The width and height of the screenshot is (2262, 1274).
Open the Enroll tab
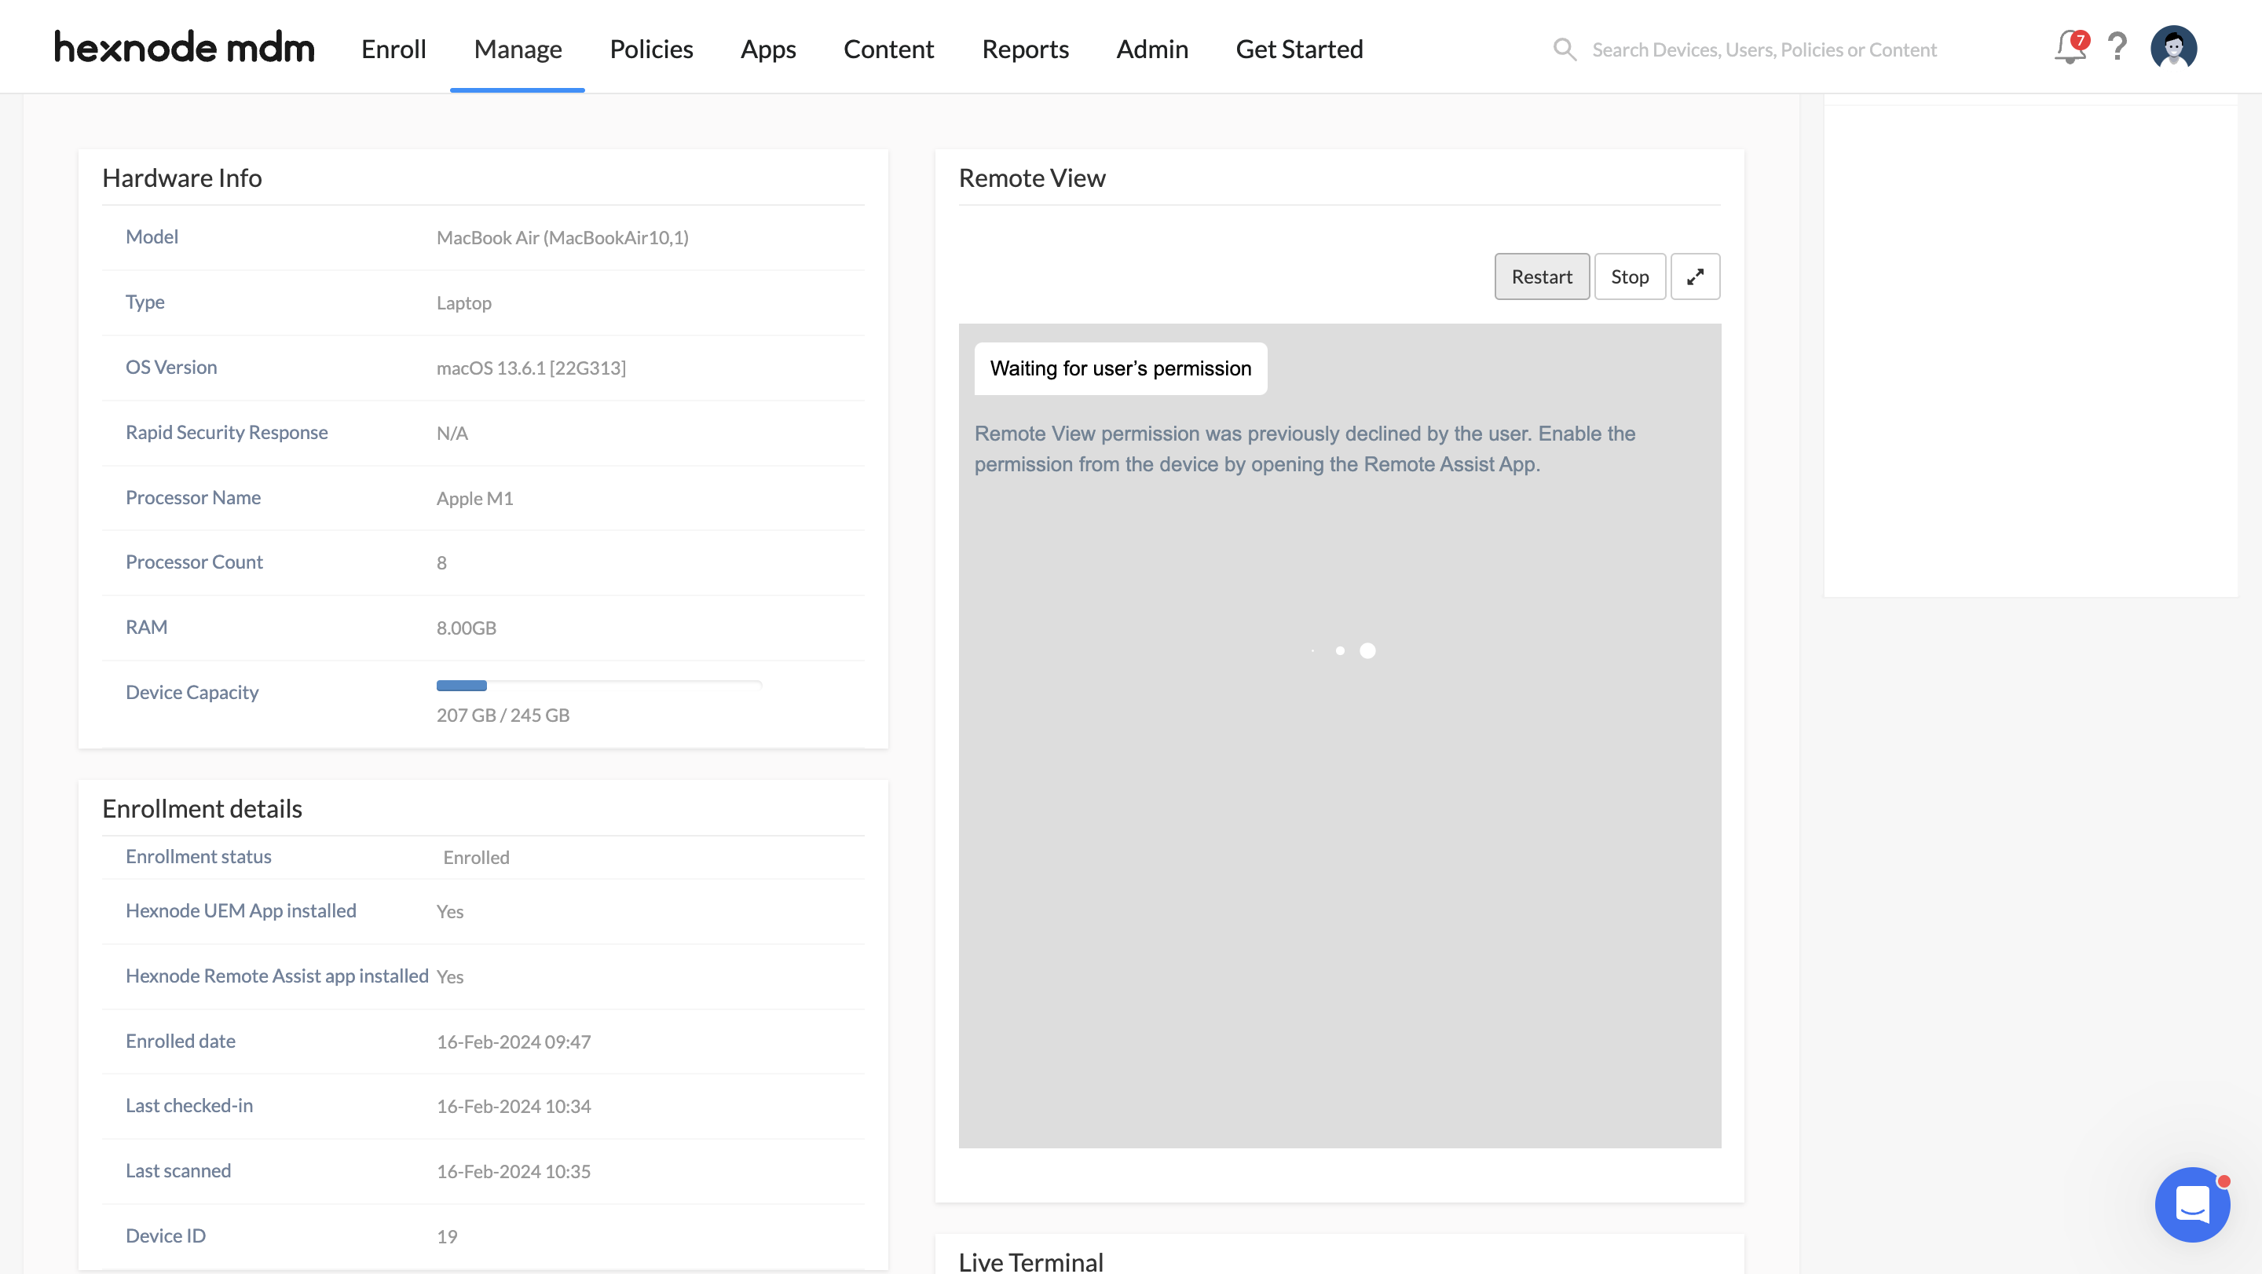393,49
